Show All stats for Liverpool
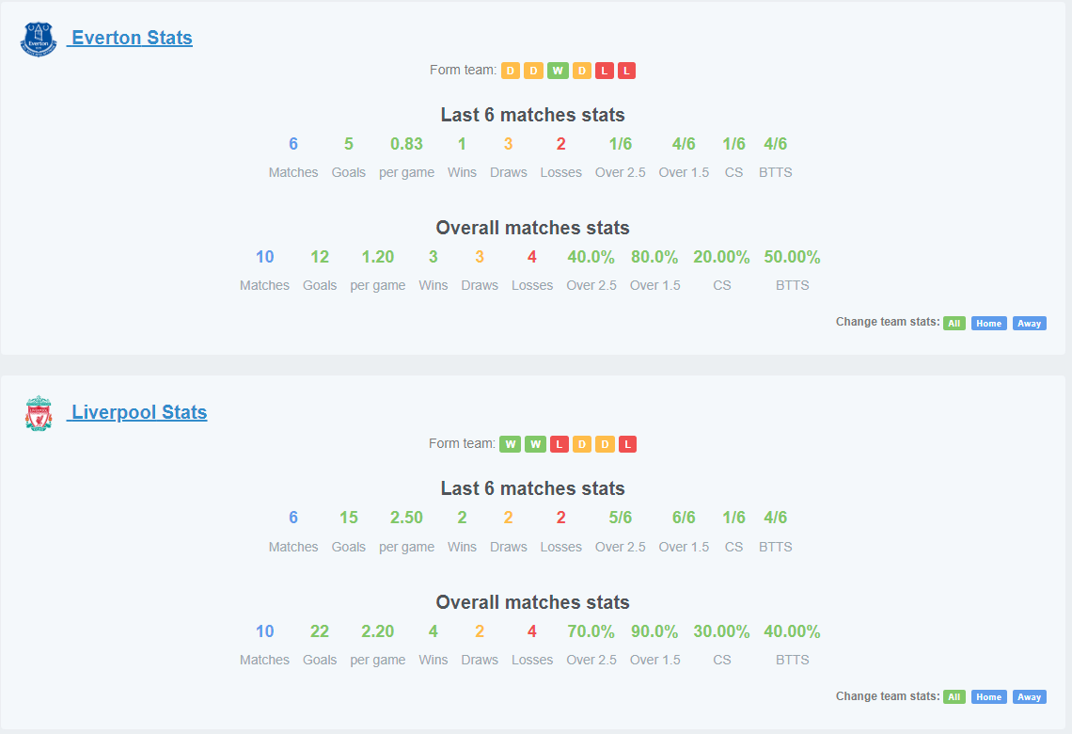The width and height of the screenshot is (1072, 734). 954,697
